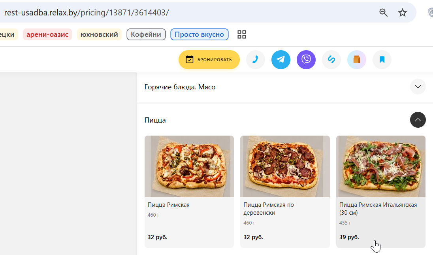Click the blue link-chain icon
This screenshot has height=255, width=433.
pos(331,59)
